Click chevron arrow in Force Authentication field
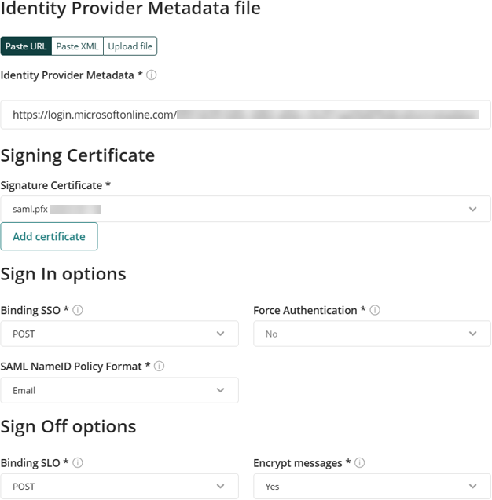This screenshot has width=492, height=500. pyautogui.click(x=473, y=334)
